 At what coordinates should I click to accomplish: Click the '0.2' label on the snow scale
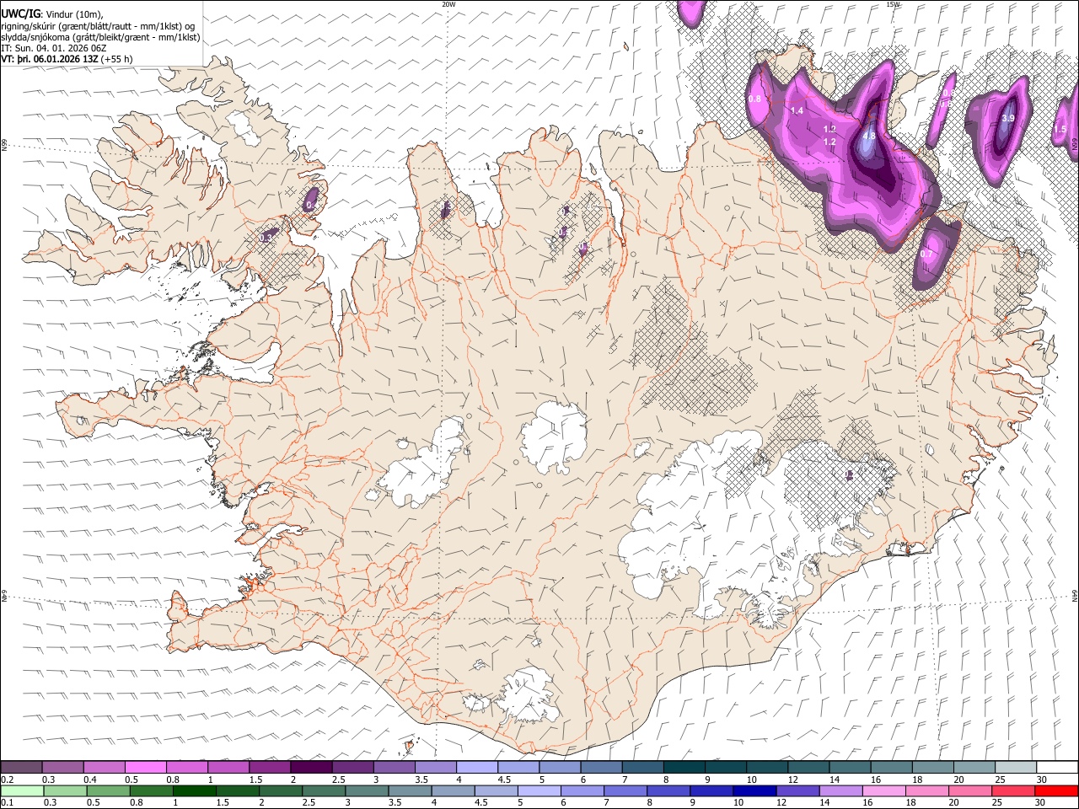(7, 780)
